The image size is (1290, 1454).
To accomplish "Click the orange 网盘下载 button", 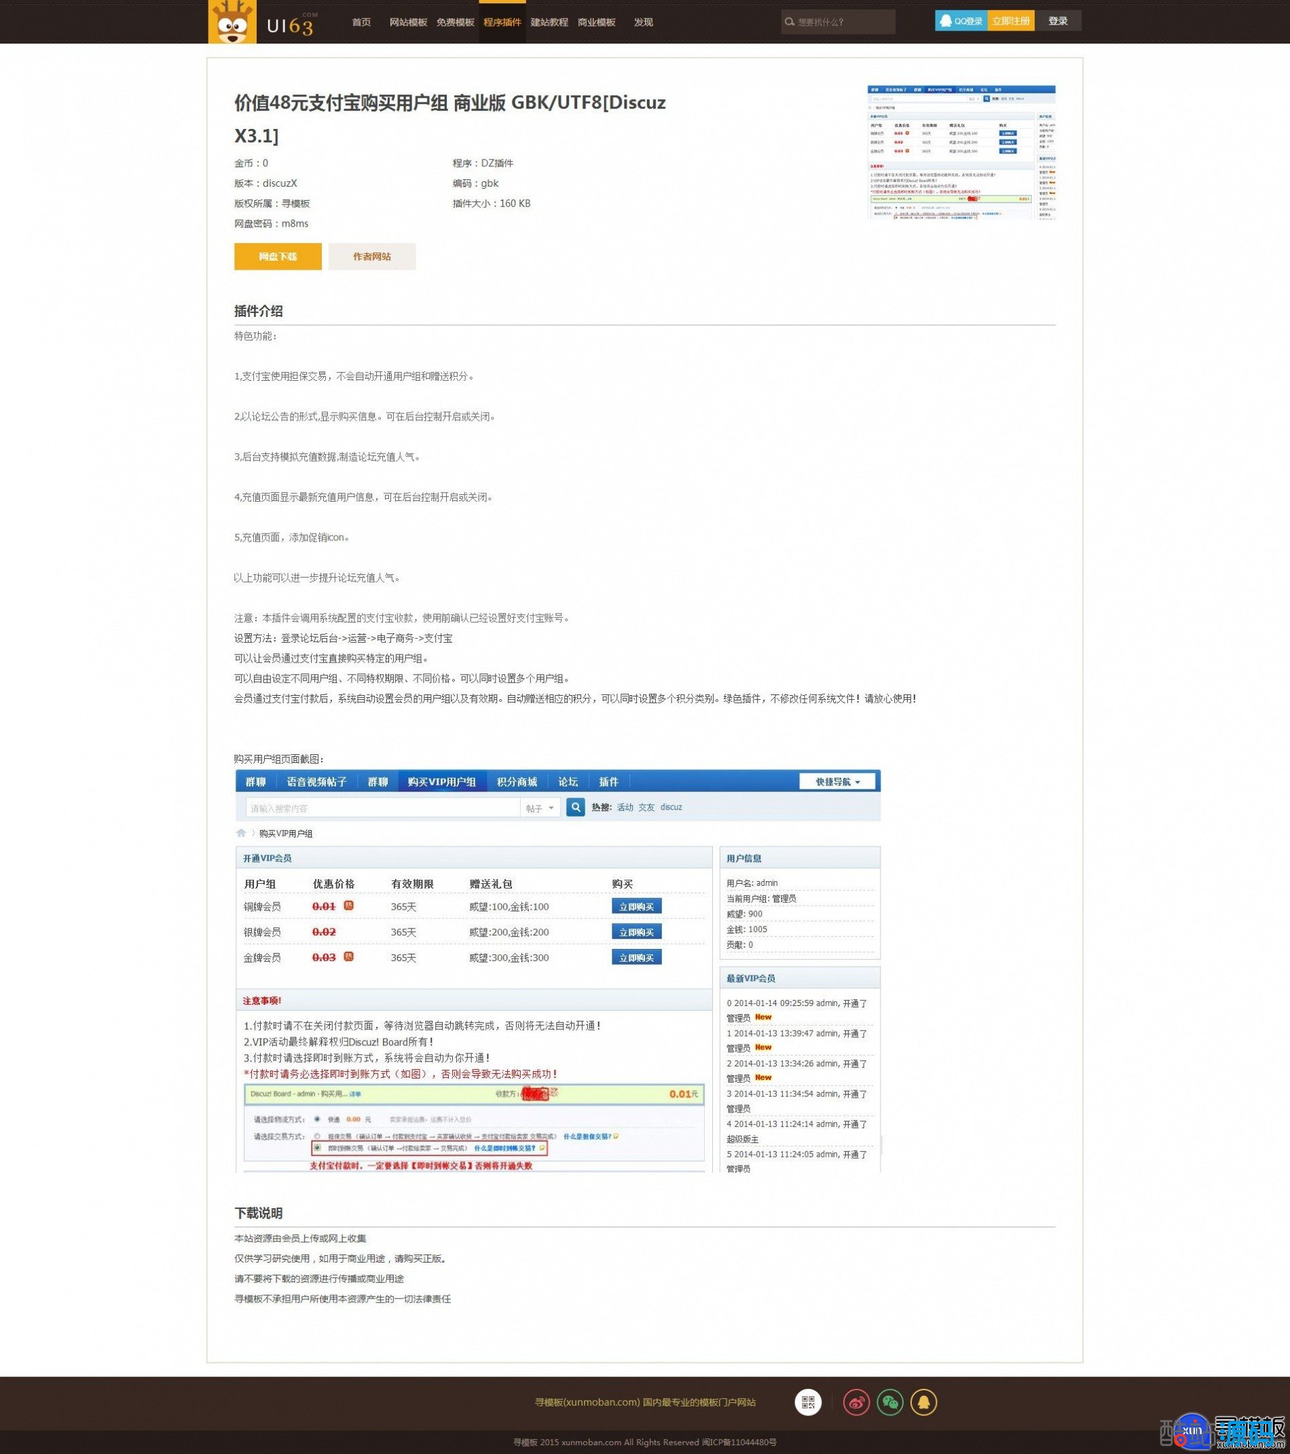I will (278, 257).
